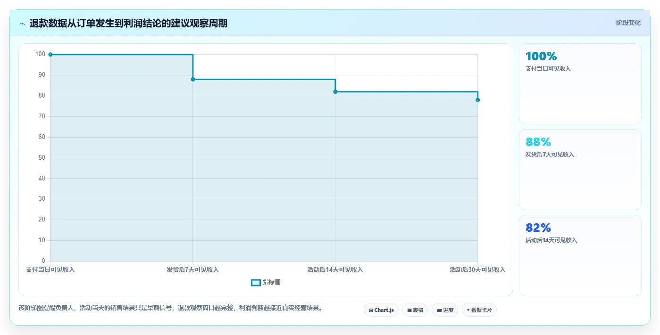Click the data point at 活动后14天可见收入
The image size is (660, 335).
[335, 92]
